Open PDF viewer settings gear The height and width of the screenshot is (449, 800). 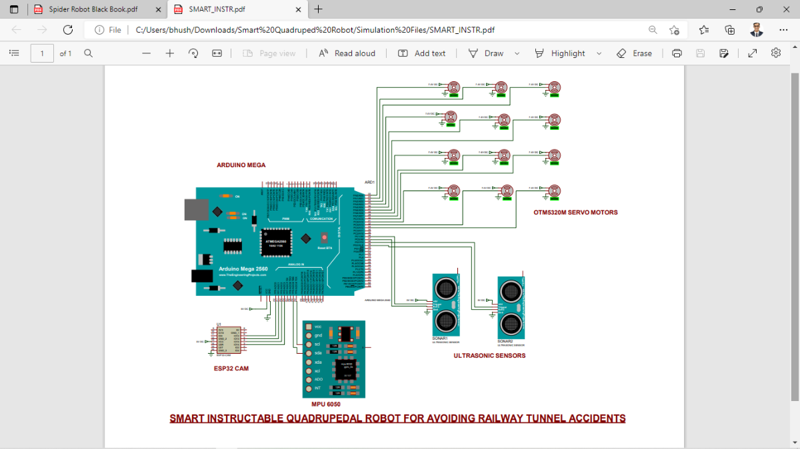(x=776, y=53)
